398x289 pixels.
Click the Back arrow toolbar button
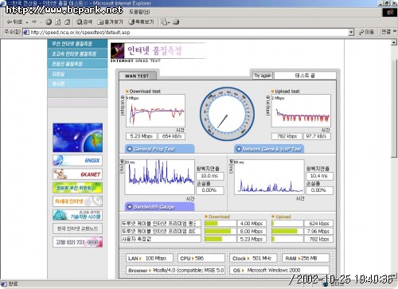pos(14,22)
